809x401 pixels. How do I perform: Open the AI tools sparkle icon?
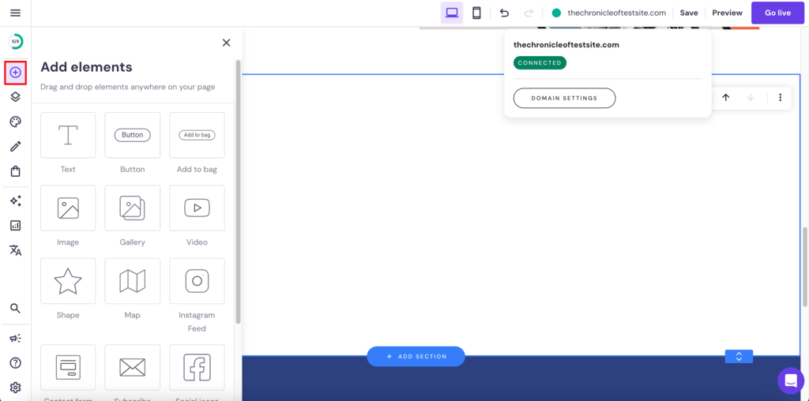pyautogui.click(x=15, y=201)
